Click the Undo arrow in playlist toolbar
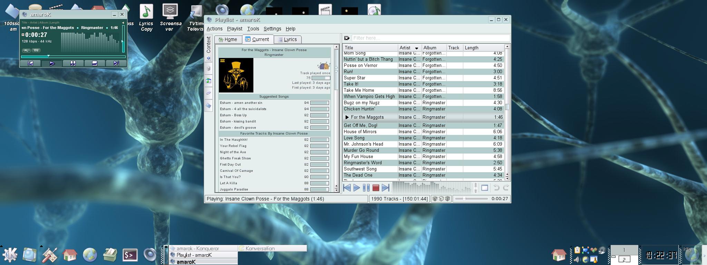707x265 pixels. click(x=496, y=188)
